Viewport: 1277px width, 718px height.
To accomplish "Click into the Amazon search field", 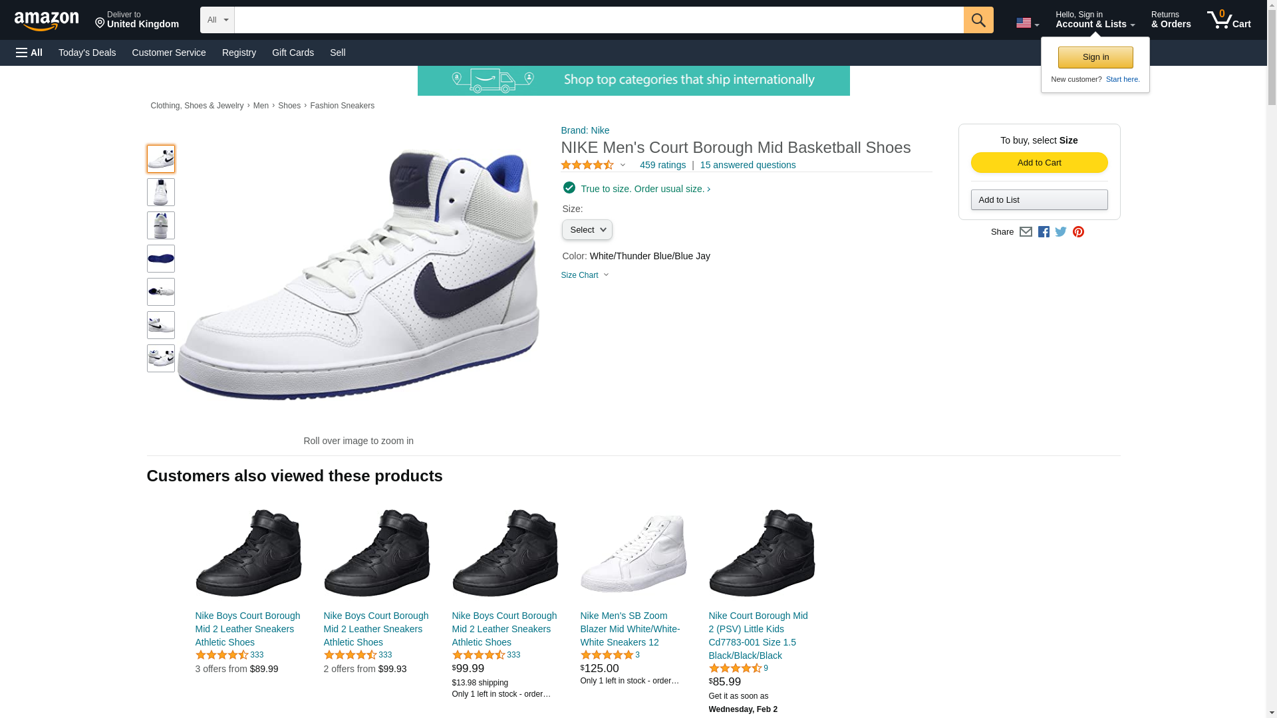I will (x=599, y=20).
